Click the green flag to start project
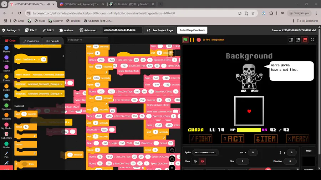The height and width of the screenshot is (180, 321). pos(185,40)
